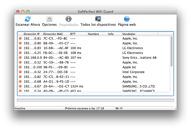Open Opciones settings icon
191x130 pixels.
tap(49, 19)
